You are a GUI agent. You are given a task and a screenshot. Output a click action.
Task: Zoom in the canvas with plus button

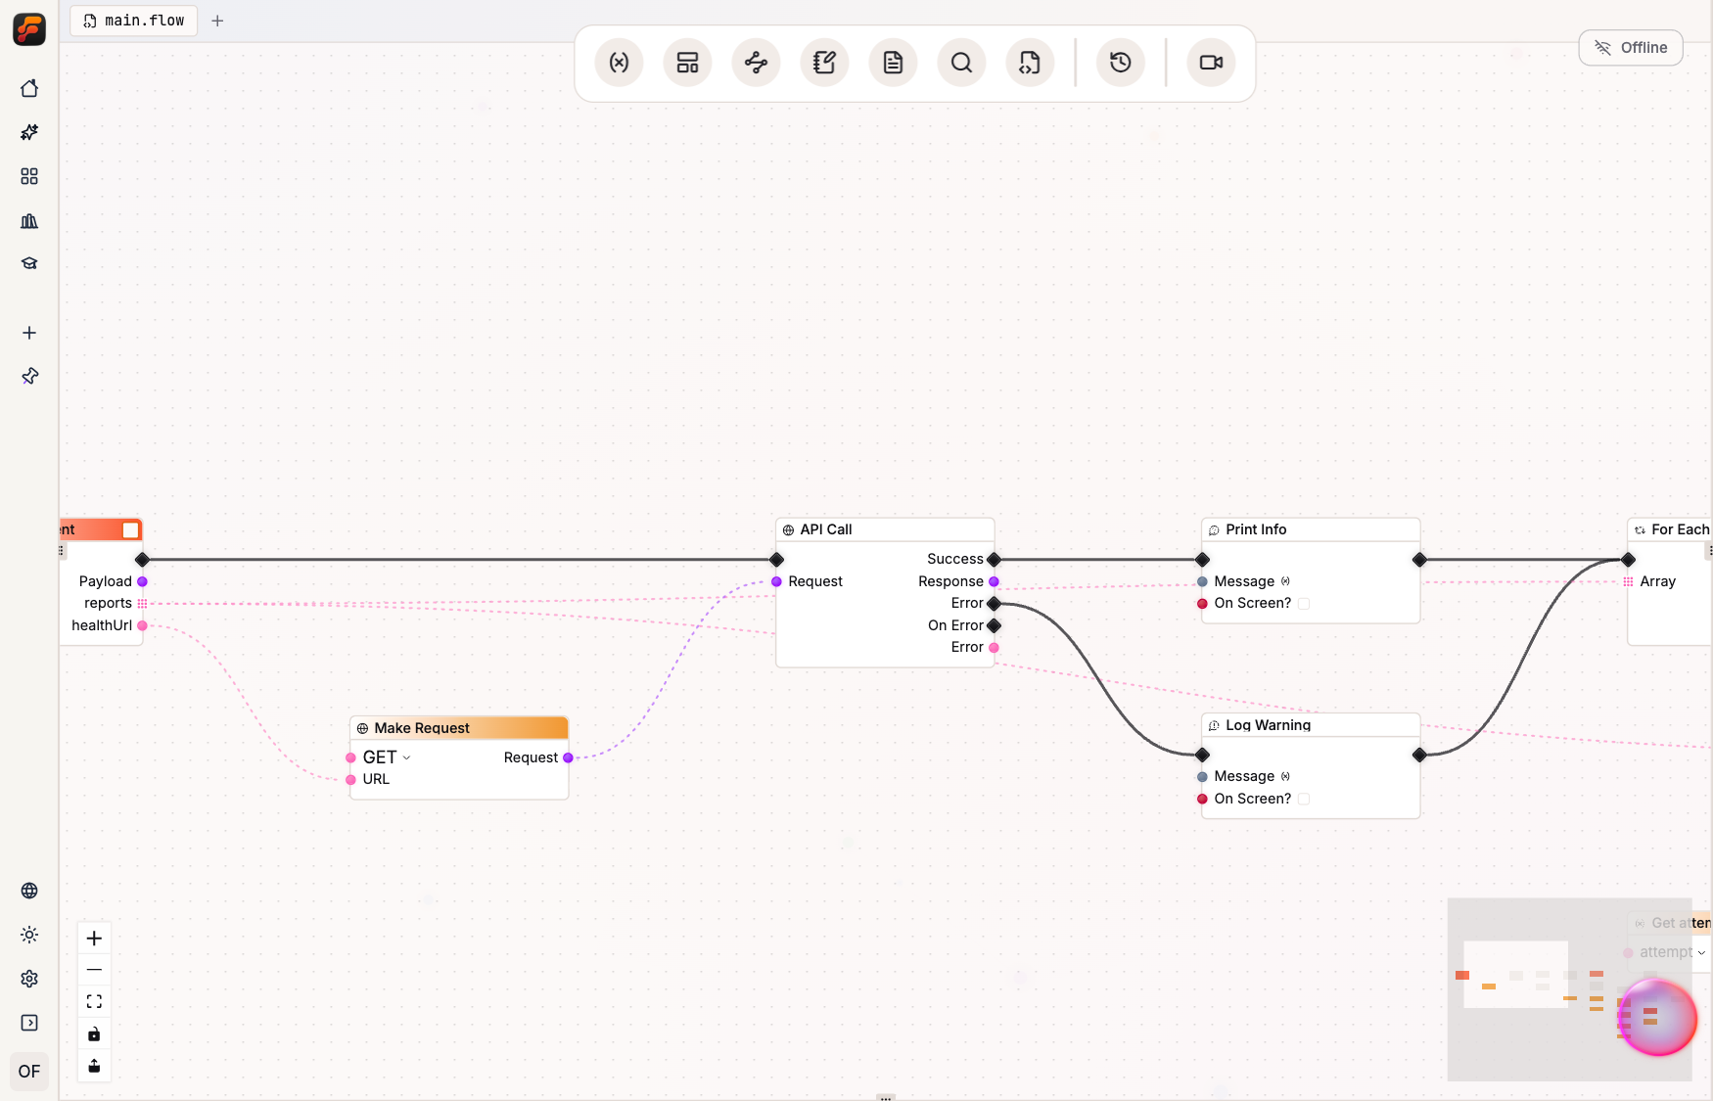pyautogui.click(x=94, y=939)
